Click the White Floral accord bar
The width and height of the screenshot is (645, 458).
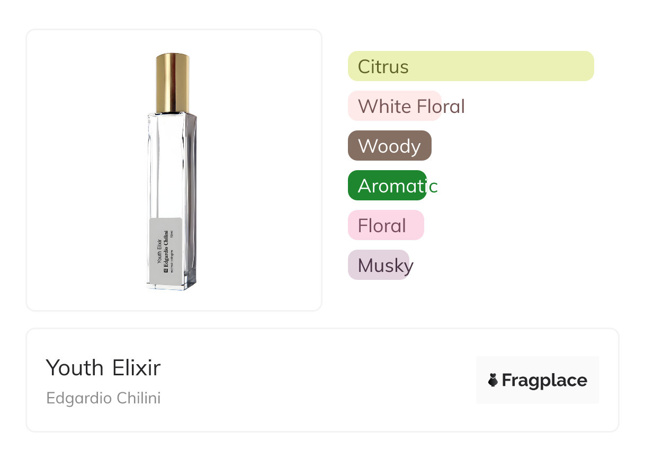coord(395,106)
